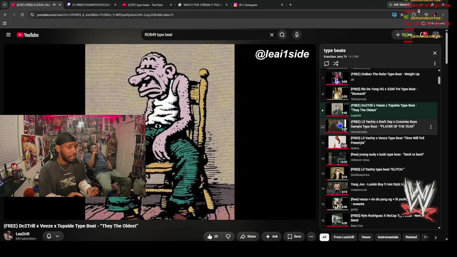
Task: Toggle shuffle playlist
Action: [336, 64]
